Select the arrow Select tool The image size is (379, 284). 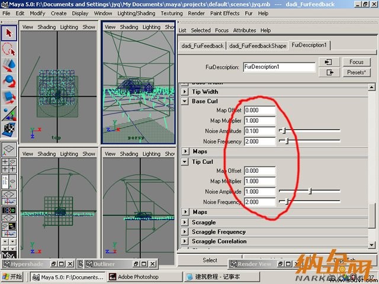9,33
